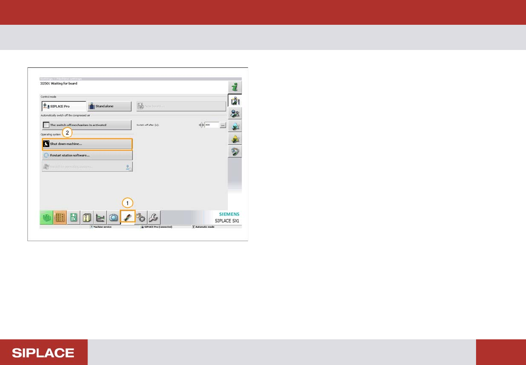Click the Machine service status entry

(101, 227)
